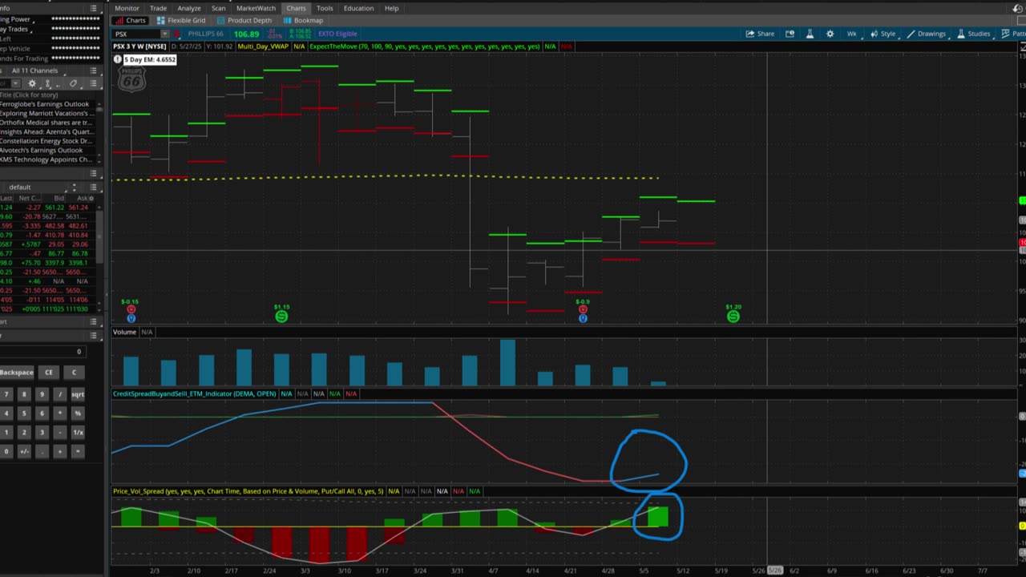Open the Tools tab
This screenshot has height=577, width=1026.
coord(325,8)
